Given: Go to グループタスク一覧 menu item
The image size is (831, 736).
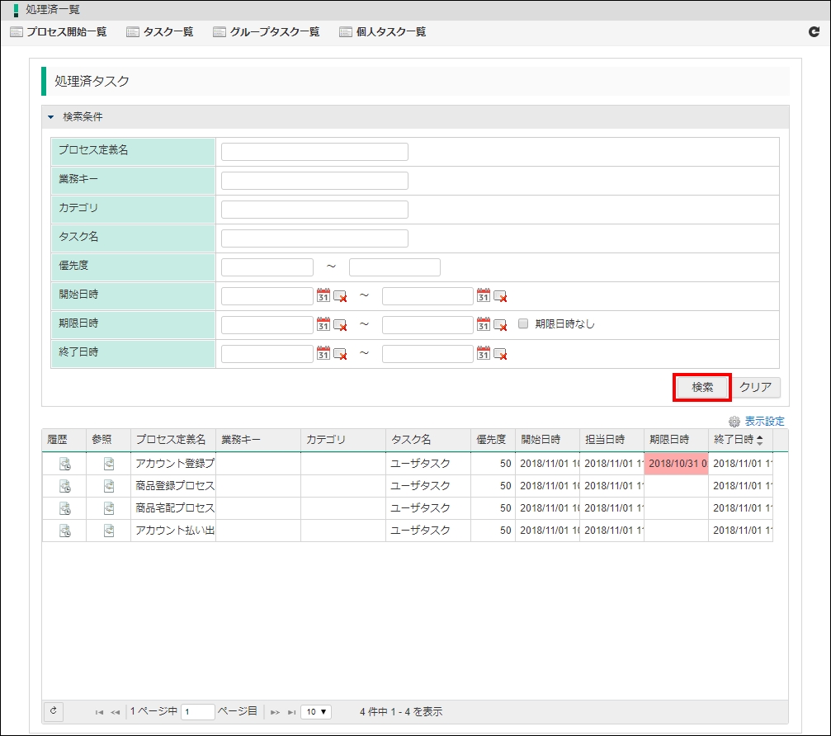Looking at the screenshot, I should tap(266, 32).
